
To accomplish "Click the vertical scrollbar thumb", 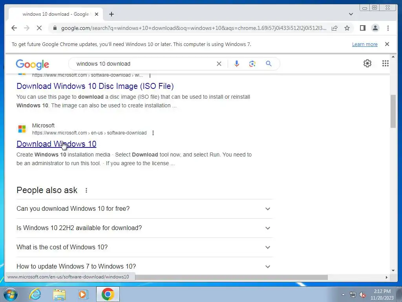I will click(393, 111).
